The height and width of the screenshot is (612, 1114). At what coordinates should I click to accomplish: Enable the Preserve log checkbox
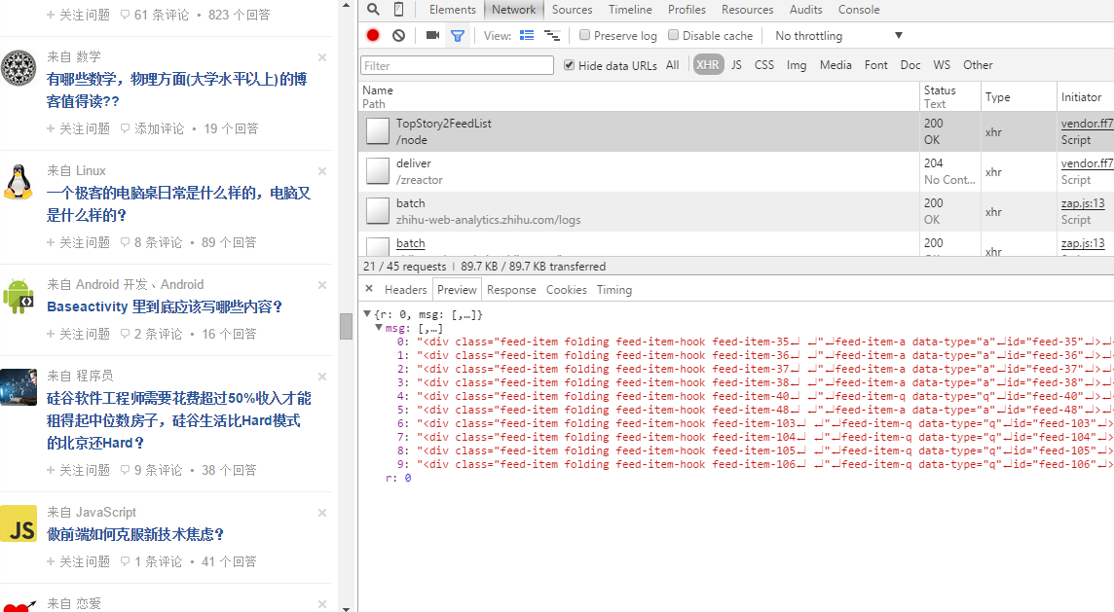click(x=583, y=35)
